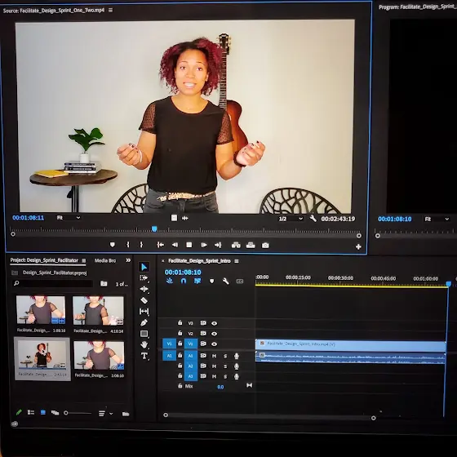
Task: Select the Type tool
Action: tap(144, 356)
